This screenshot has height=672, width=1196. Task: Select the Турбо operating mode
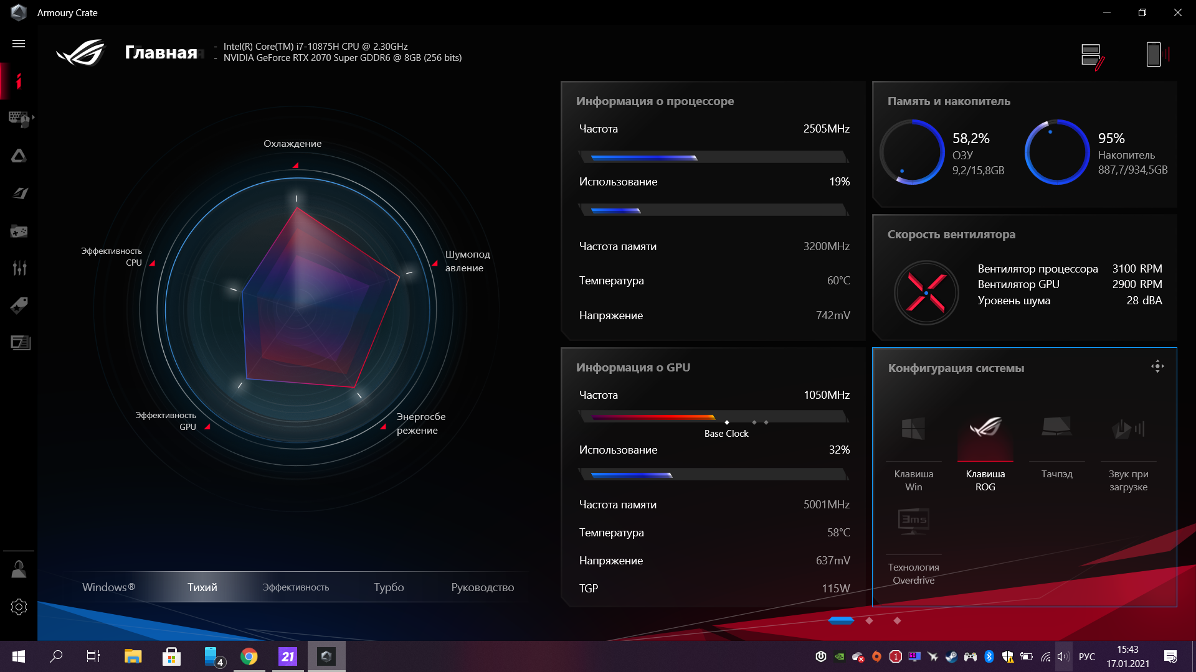pos(389,587)
